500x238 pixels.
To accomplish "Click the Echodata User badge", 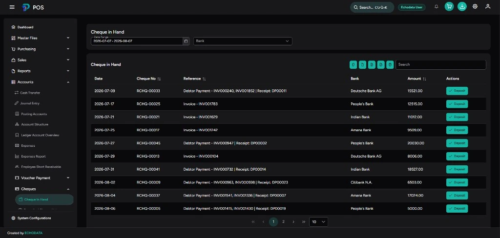I will click(x=412, y=7).
